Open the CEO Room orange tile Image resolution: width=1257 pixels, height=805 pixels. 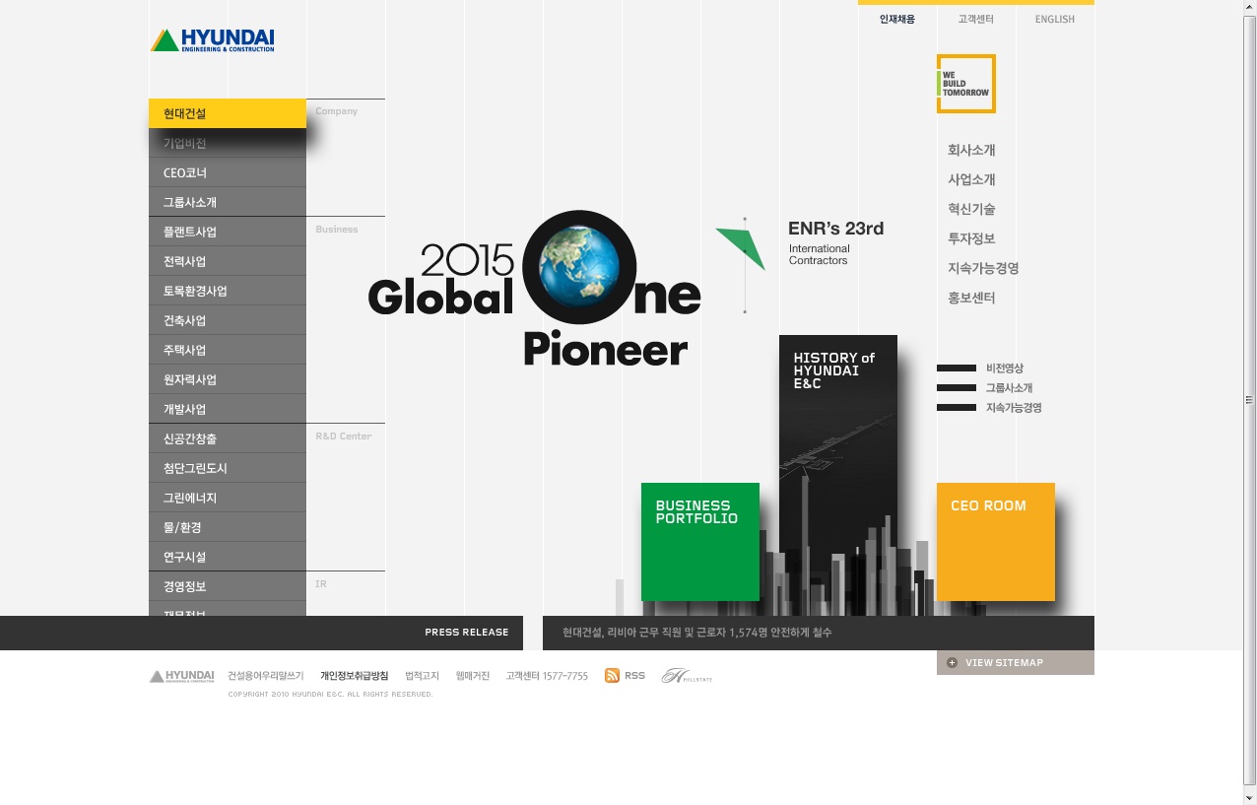[x=995, y=541]
